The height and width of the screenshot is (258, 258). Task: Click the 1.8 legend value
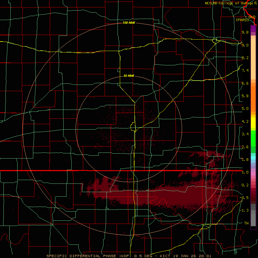click(x=245, y=160)
